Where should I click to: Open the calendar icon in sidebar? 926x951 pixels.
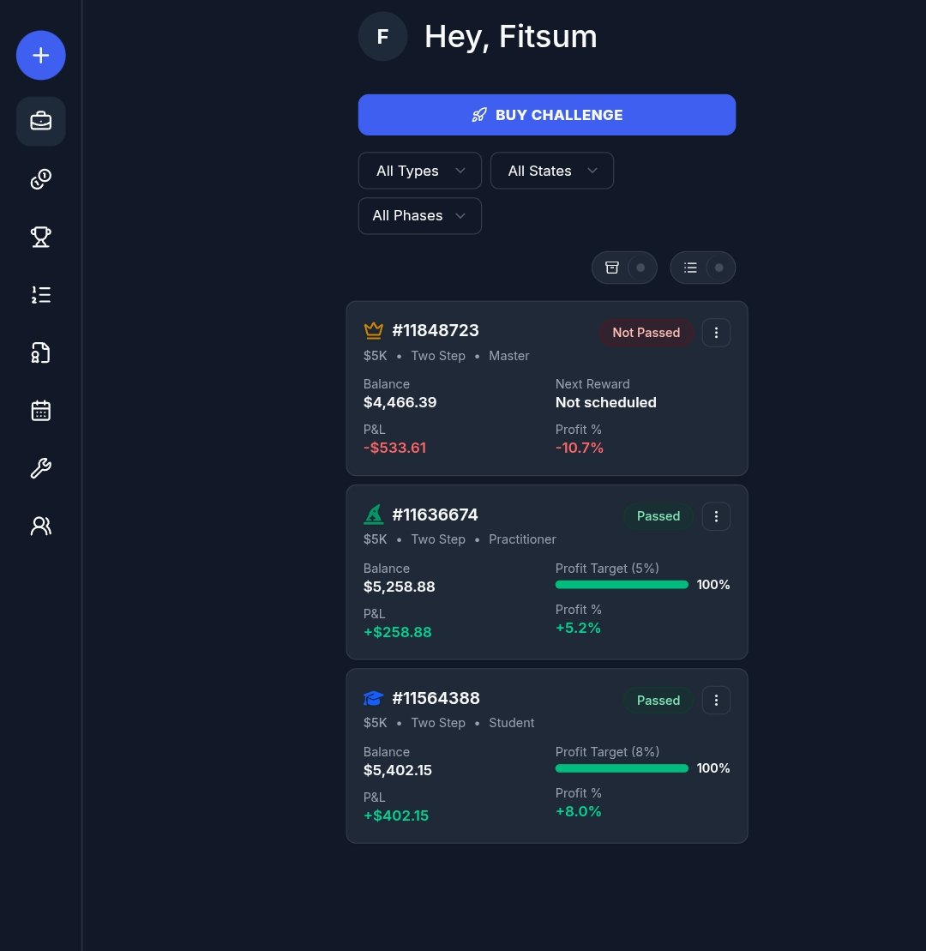pos(40,411)
